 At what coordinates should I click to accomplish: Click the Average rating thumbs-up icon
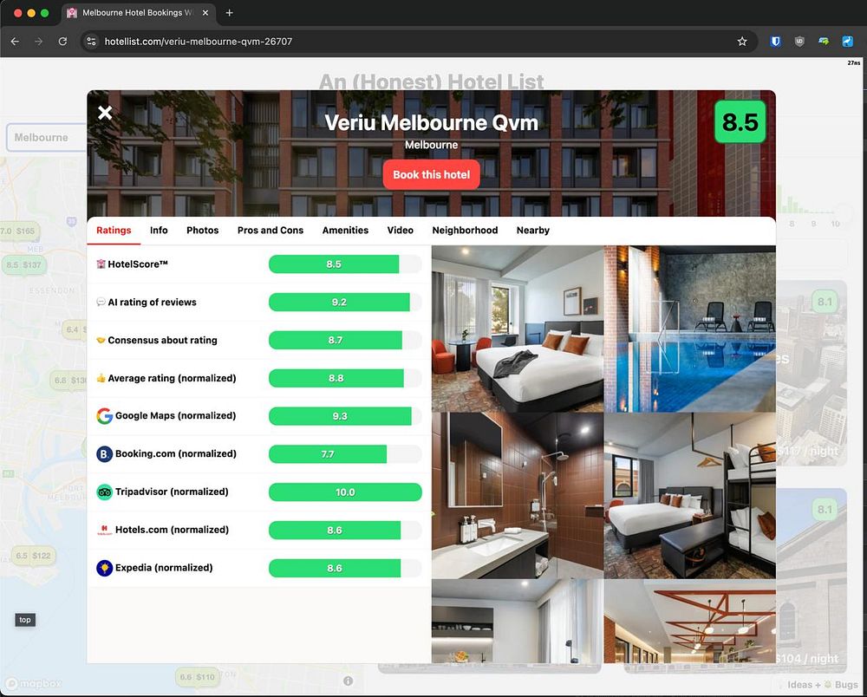pos(101,378)
